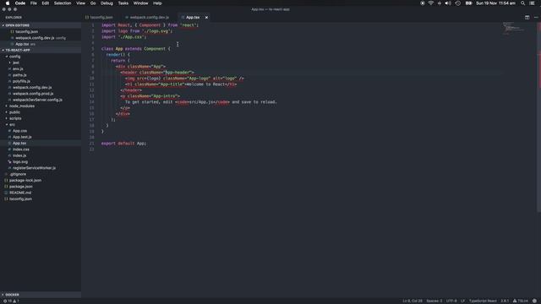Expand the node_modules folder

click(41, 106)
